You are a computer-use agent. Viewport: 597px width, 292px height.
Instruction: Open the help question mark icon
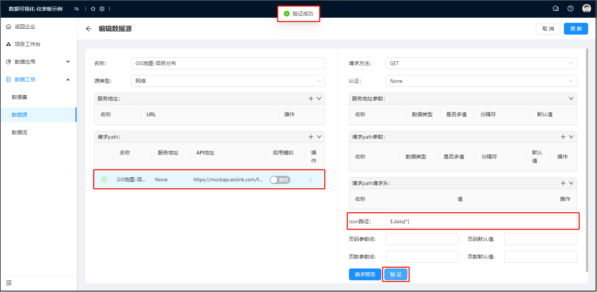pos(570,8)
